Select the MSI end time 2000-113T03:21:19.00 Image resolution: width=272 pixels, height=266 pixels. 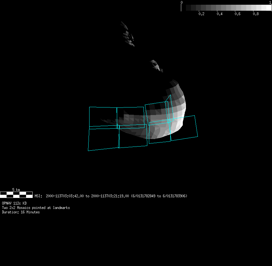pyautogui.click(x=110, y=196)
